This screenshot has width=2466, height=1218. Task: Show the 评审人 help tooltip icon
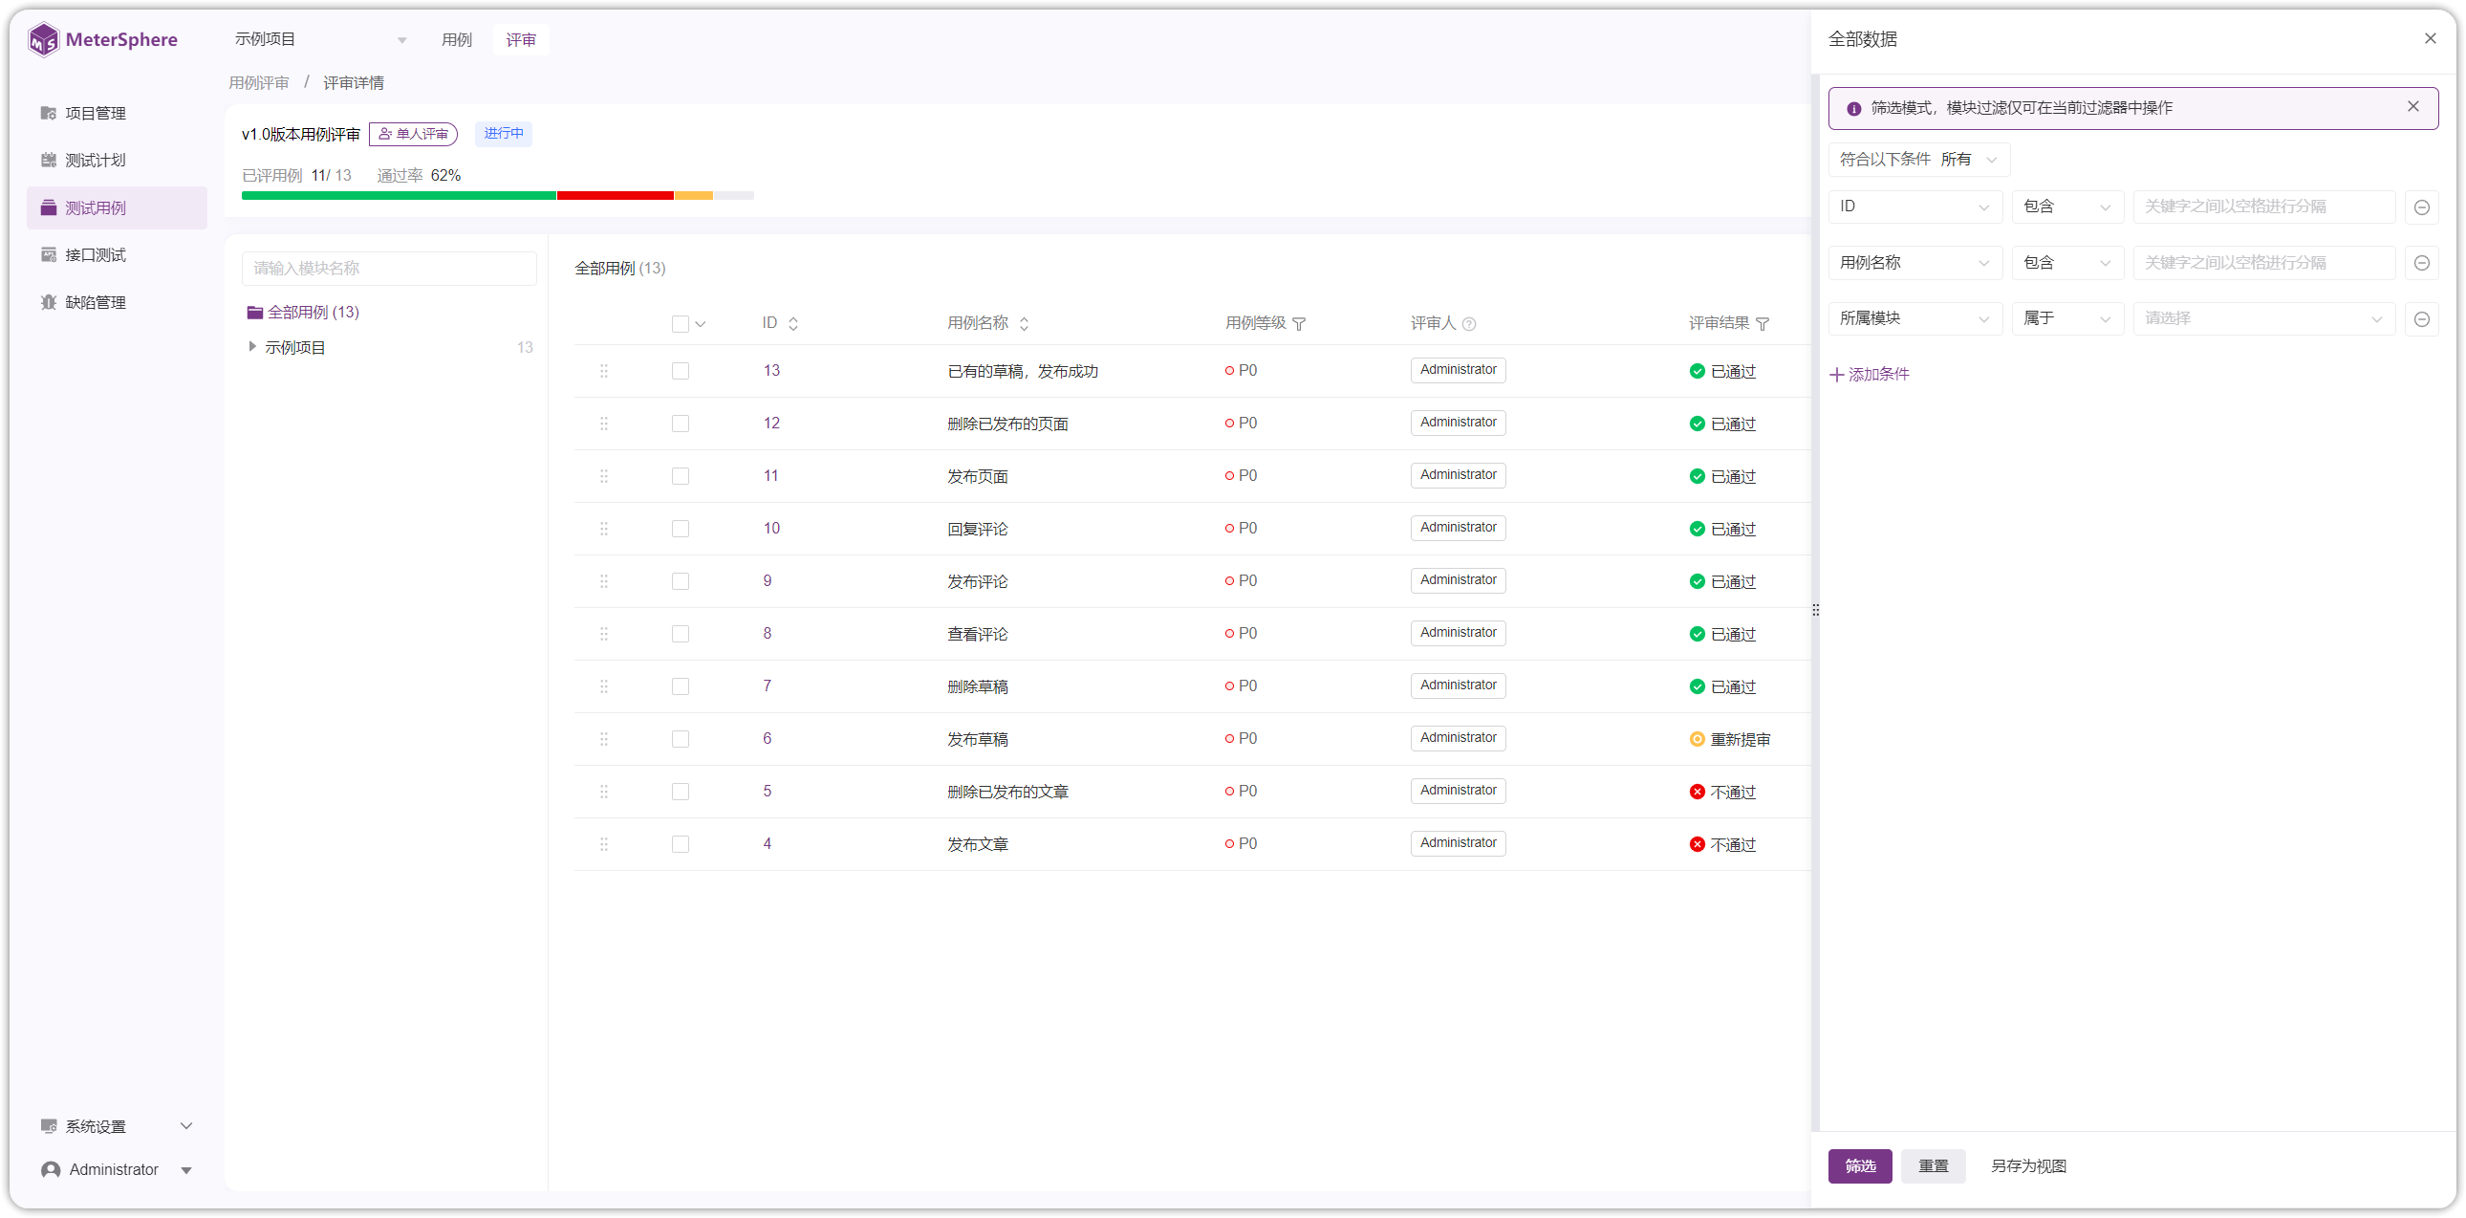pos(1468,324)
